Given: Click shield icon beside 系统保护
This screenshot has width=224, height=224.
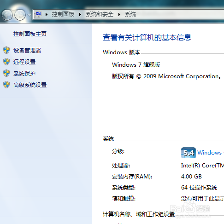Looking at the screenshot, I should click(x=6, y=73).
